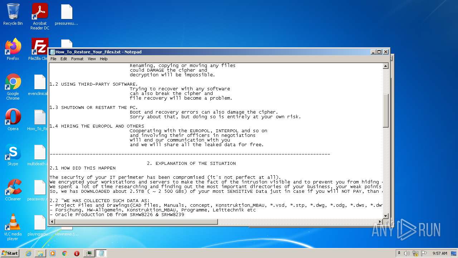Open the volume speaker tray icon
This screenshot has height=258, width=458.
pyautogui.click(x=407, y=253)
